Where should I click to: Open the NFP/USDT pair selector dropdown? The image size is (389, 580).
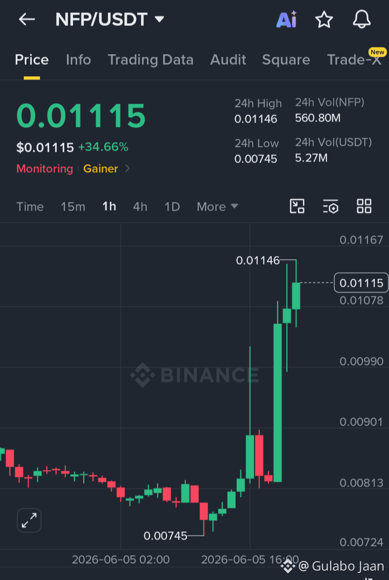pos(110,19)
